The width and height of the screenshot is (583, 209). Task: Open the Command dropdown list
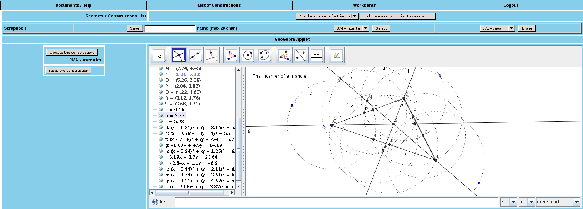point(576,202)
